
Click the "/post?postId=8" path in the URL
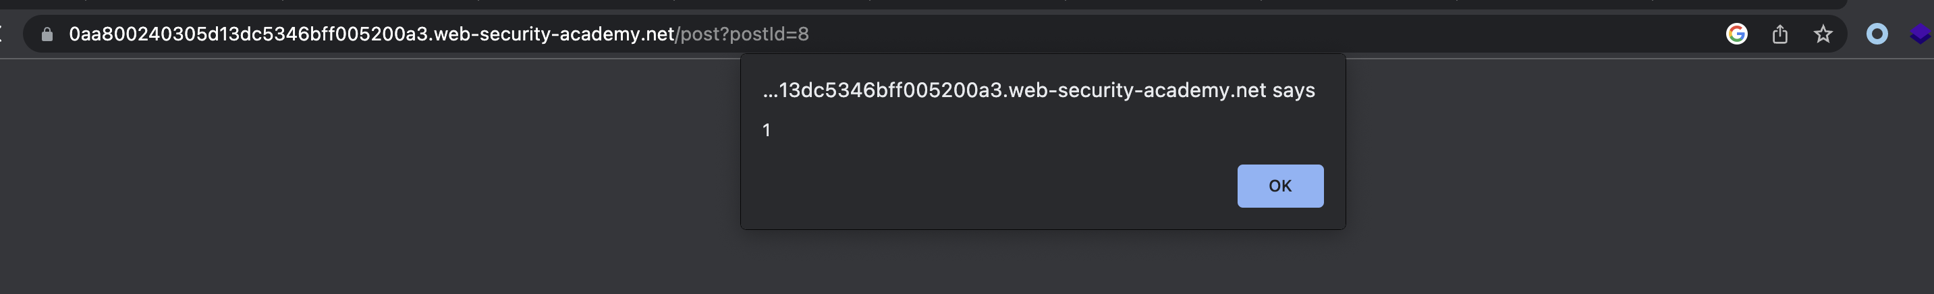pos(743,34)
